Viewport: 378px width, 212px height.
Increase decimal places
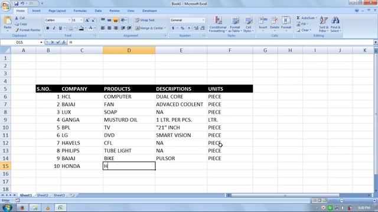[196, 28]
